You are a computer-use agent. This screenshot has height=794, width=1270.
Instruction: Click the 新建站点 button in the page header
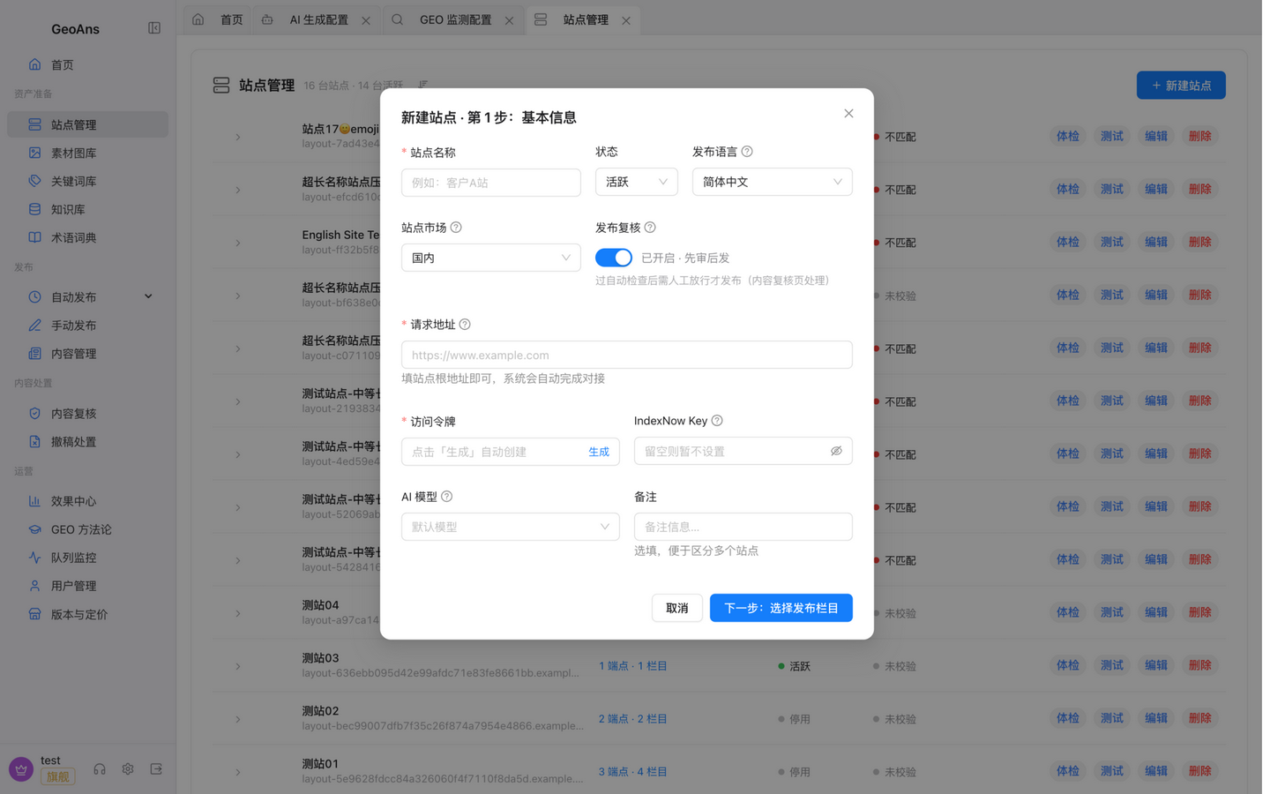tap(1181, 86)
